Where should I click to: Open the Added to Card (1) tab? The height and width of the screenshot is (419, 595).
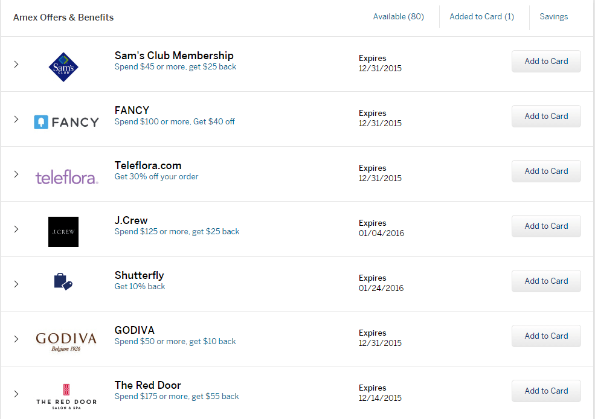point(481,17)
